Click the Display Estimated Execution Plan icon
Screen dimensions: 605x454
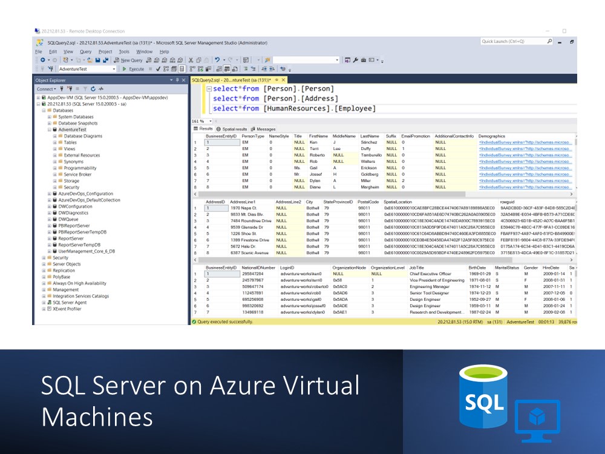[x=166, y=69]
